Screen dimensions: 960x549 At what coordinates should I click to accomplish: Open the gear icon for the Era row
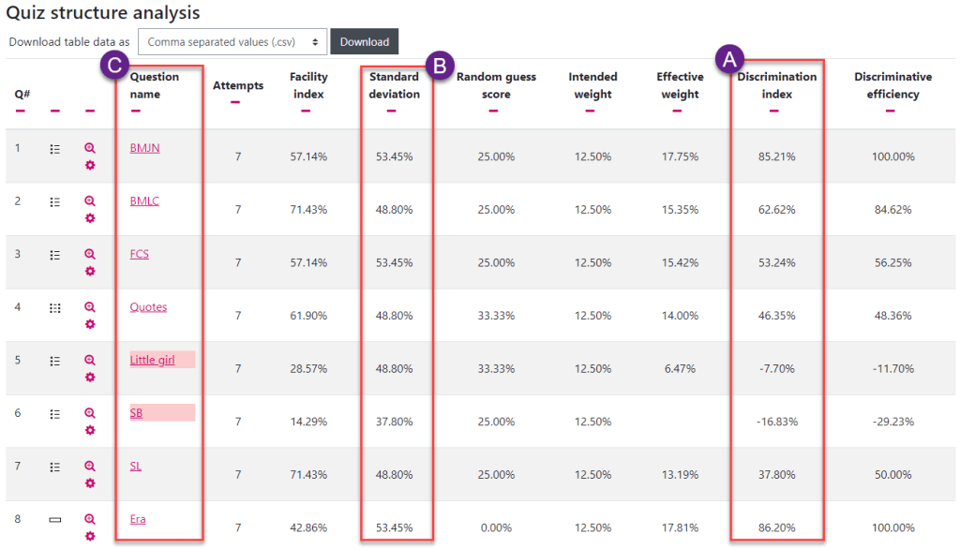[90, 537]
